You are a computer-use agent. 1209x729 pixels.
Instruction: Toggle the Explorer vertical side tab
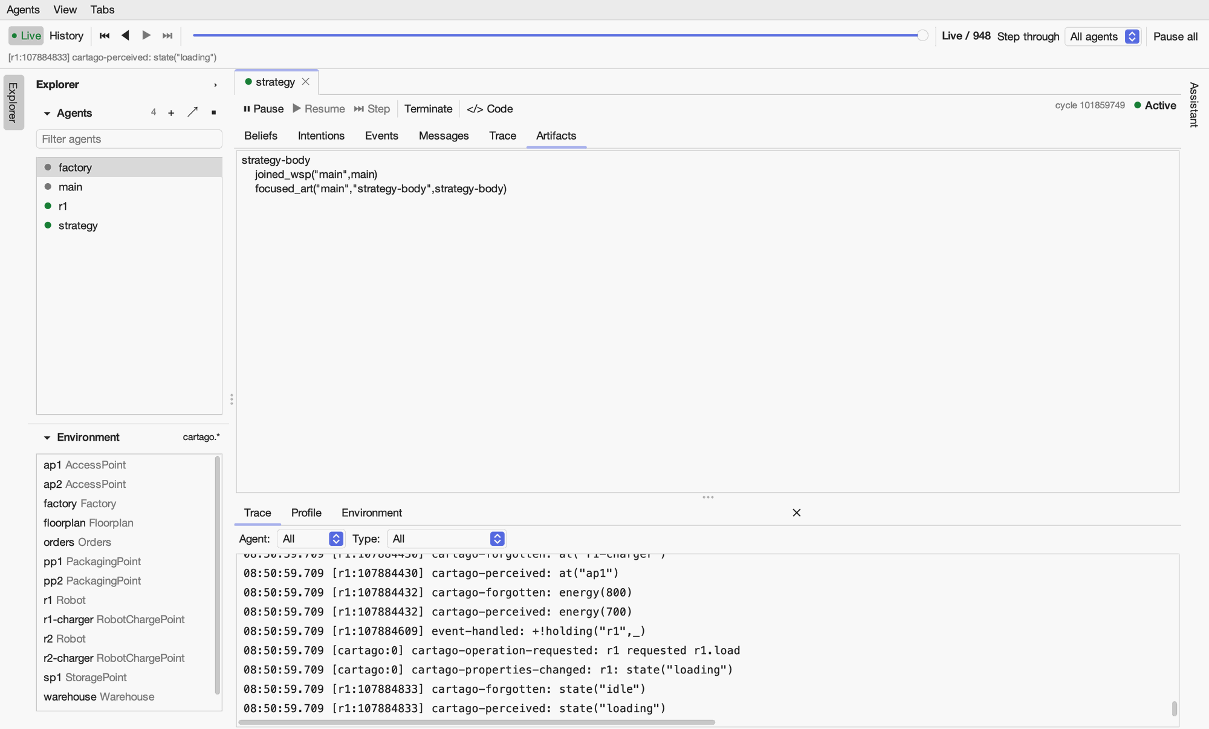pyautogui.click(x=13, y=102)
